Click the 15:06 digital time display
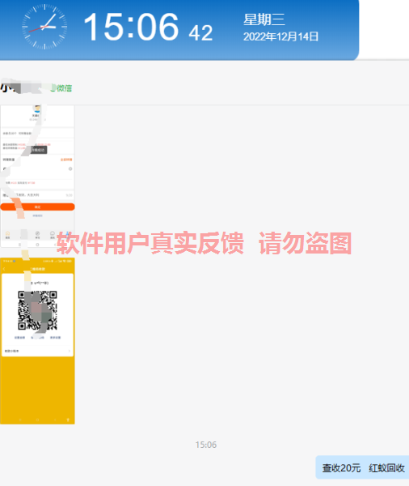Viewport: 409px width, 486px height. click(131, 27)
